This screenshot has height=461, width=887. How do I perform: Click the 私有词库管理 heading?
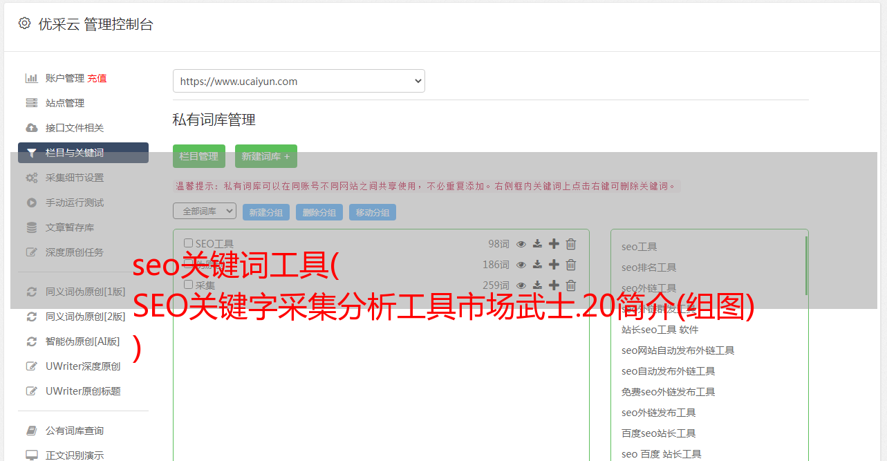[214, 120]
